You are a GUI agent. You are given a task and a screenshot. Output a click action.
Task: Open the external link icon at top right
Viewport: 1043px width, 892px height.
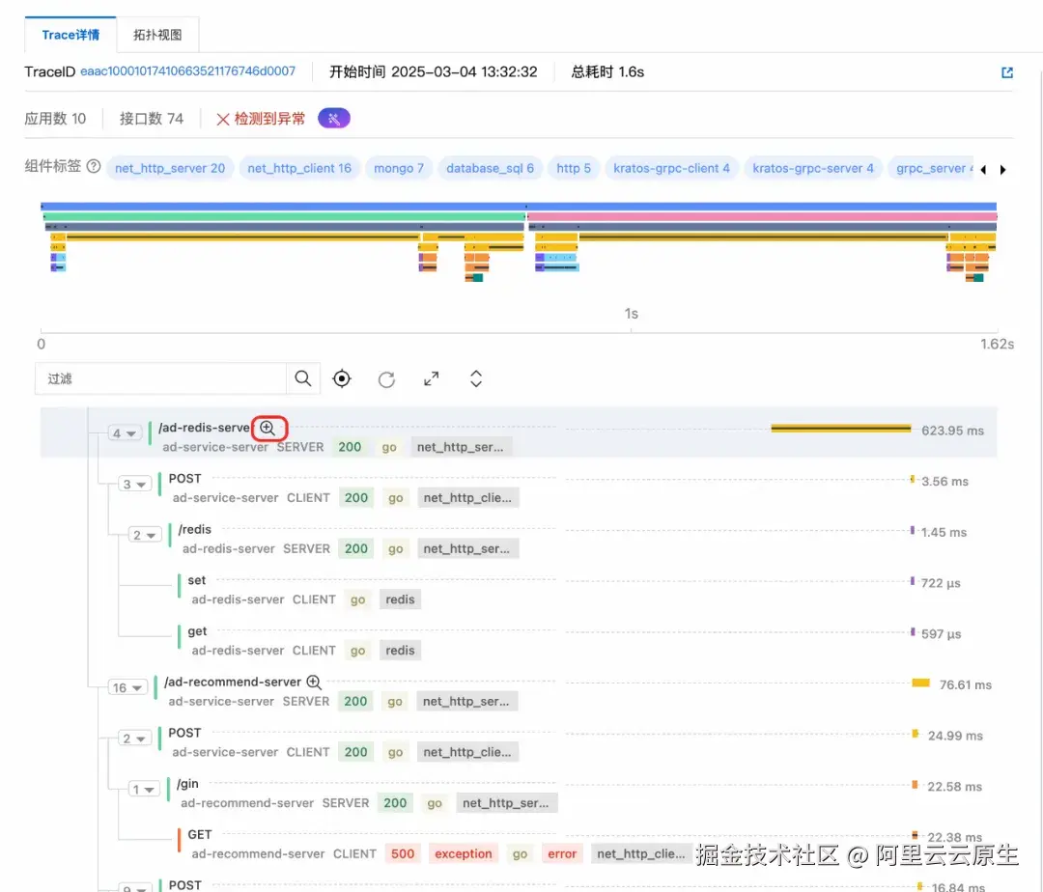1007,72
